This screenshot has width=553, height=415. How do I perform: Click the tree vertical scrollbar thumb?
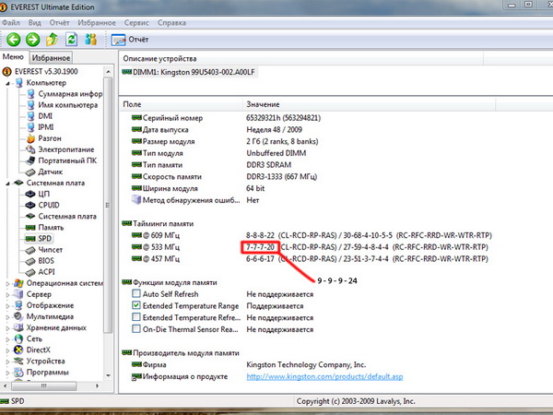point(108,205)
